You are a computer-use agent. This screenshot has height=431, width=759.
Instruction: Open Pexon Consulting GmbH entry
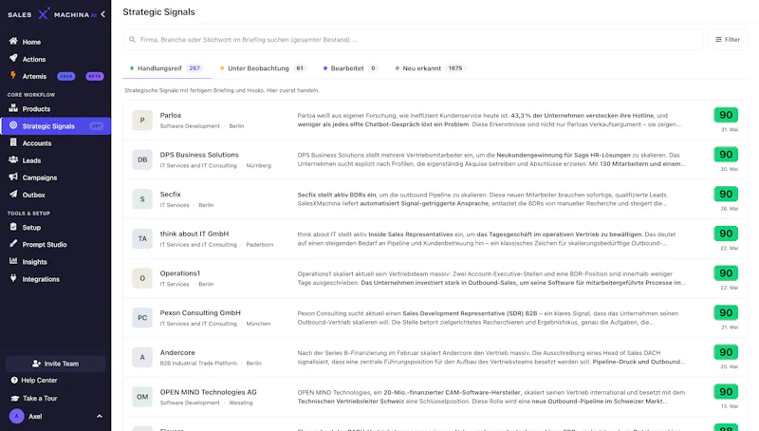click(x=435, y=318)
